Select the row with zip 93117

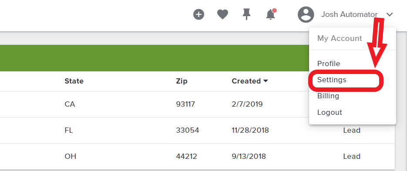(197, 104)
